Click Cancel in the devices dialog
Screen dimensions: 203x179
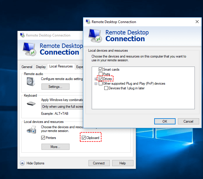[188, 121]
